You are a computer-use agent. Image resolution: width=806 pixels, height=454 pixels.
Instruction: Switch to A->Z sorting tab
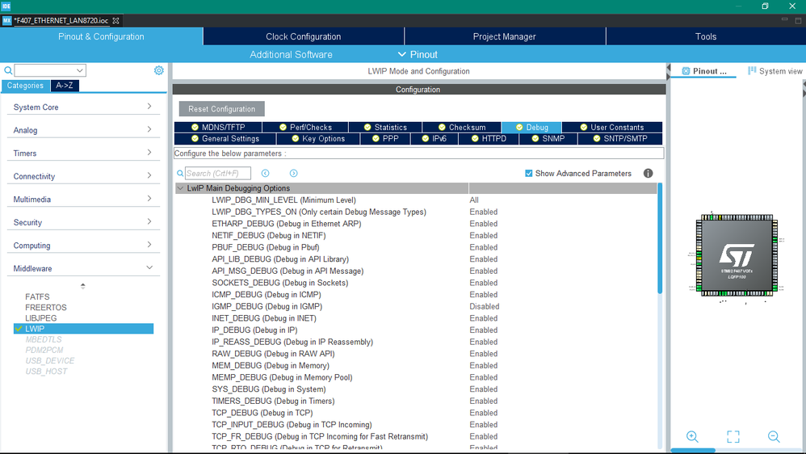(x=65, y=86)
